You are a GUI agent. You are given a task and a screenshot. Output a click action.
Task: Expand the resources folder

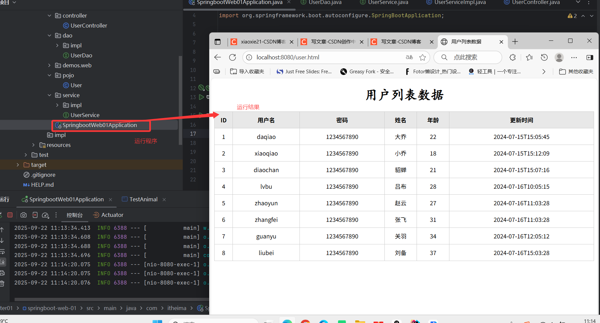tap(33, 145)
